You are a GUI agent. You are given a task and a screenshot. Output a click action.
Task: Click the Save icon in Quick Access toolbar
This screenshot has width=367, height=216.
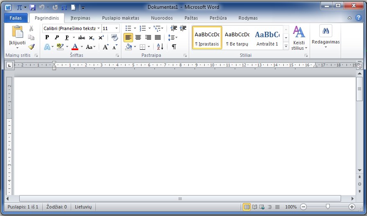33,8
